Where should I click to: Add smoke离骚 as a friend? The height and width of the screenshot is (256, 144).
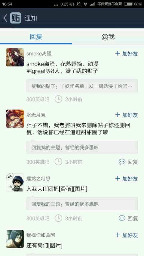tap(127, 54)
